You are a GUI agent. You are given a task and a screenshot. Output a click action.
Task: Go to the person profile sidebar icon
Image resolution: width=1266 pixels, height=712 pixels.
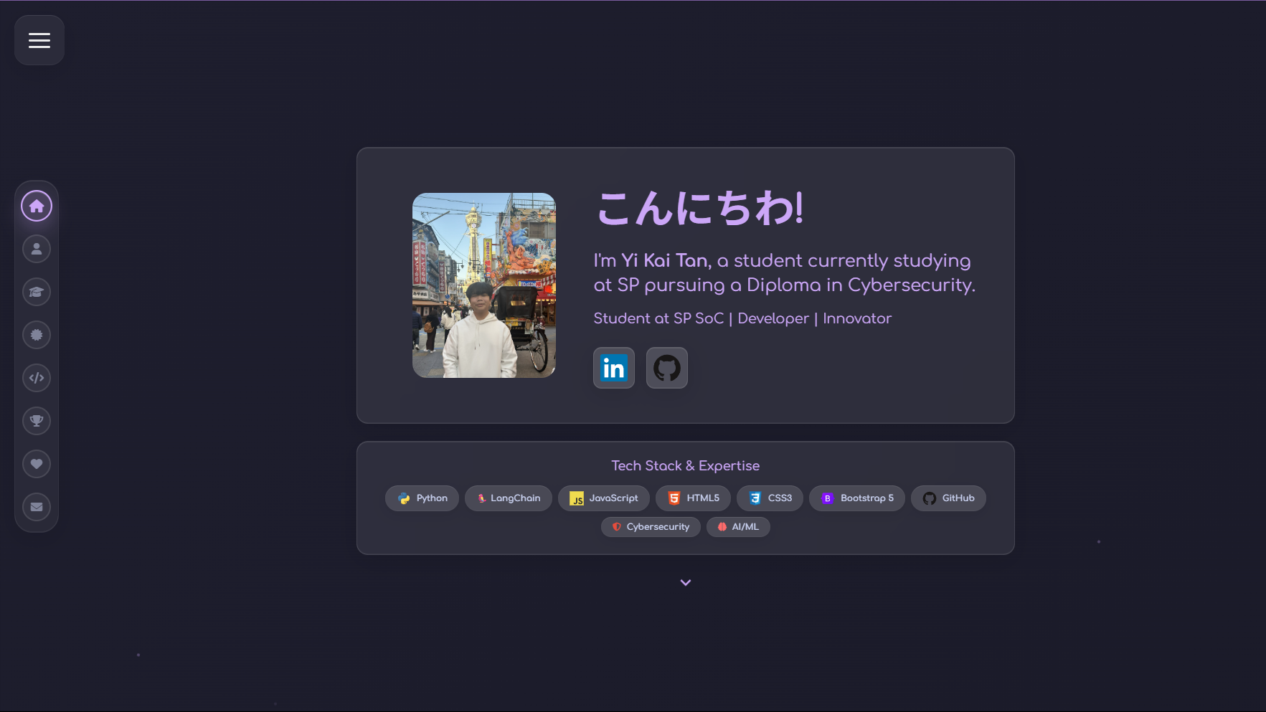pos(37,249)
